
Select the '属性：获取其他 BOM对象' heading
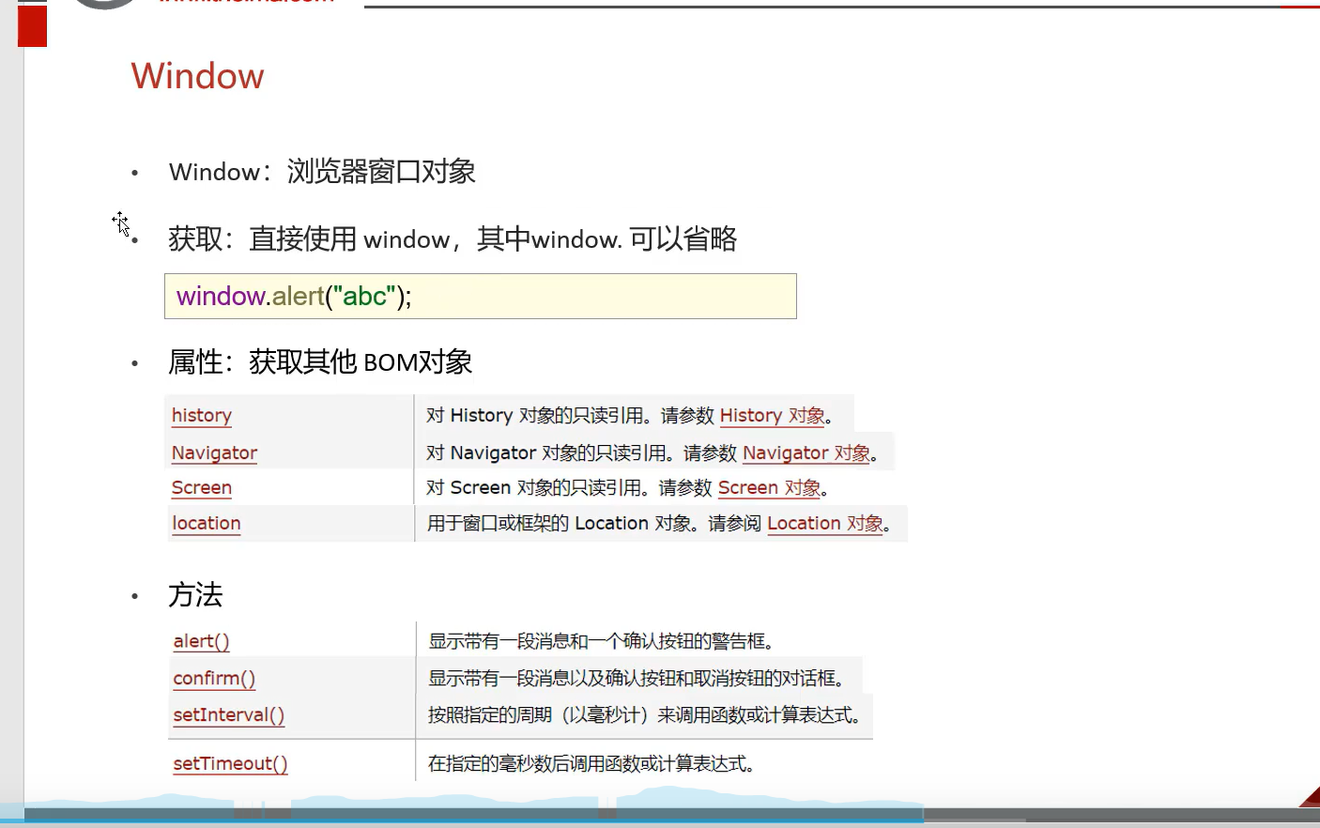[320, 361]
